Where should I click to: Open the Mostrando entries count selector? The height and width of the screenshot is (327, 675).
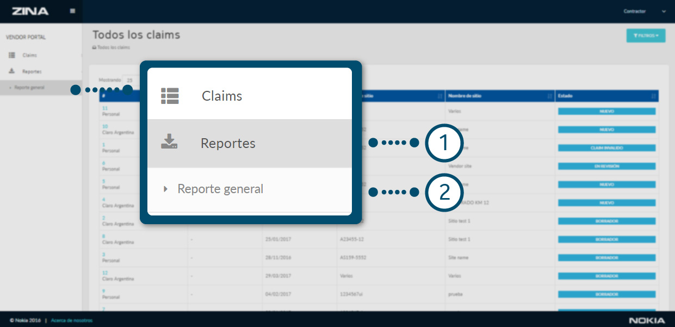click(131, 80)
